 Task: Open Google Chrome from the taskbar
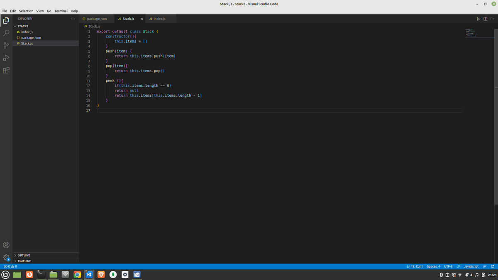77,275
